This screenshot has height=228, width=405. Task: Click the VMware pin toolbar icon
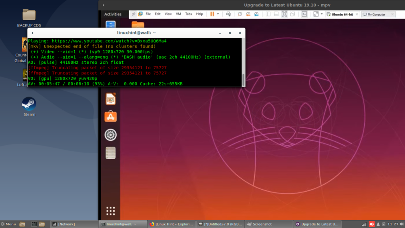[133, 14]
